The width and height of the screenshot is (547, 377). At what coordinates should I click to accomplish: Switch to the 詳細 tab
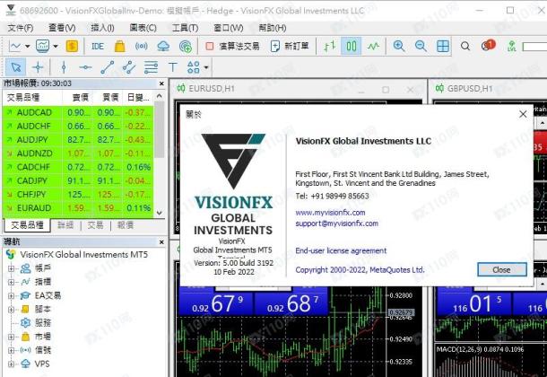[65, 225]
